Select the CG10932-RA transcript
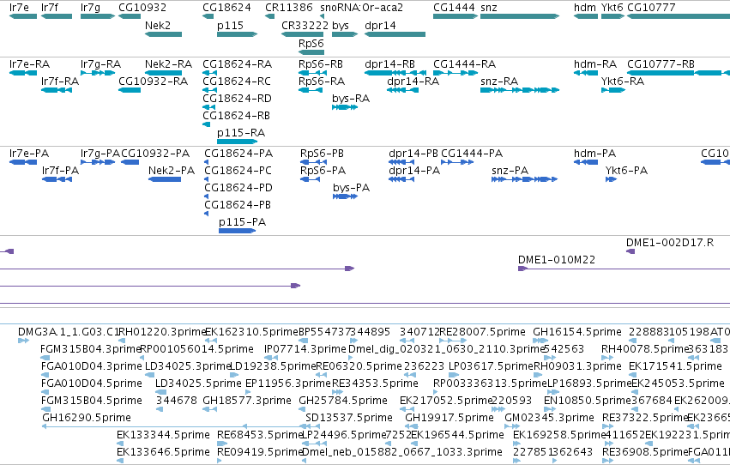Viewport: 730px width, 465px height. tap(130, 90)
